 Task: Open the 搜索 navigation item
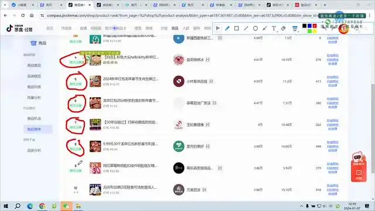click(x=138, y=28)
